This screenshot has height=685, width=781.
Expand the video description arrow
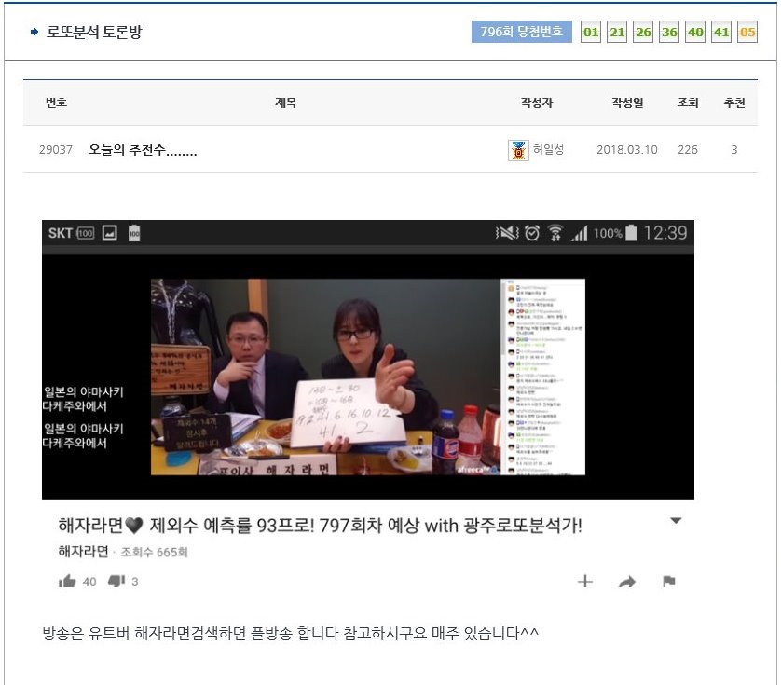click(x=677, y=521)
